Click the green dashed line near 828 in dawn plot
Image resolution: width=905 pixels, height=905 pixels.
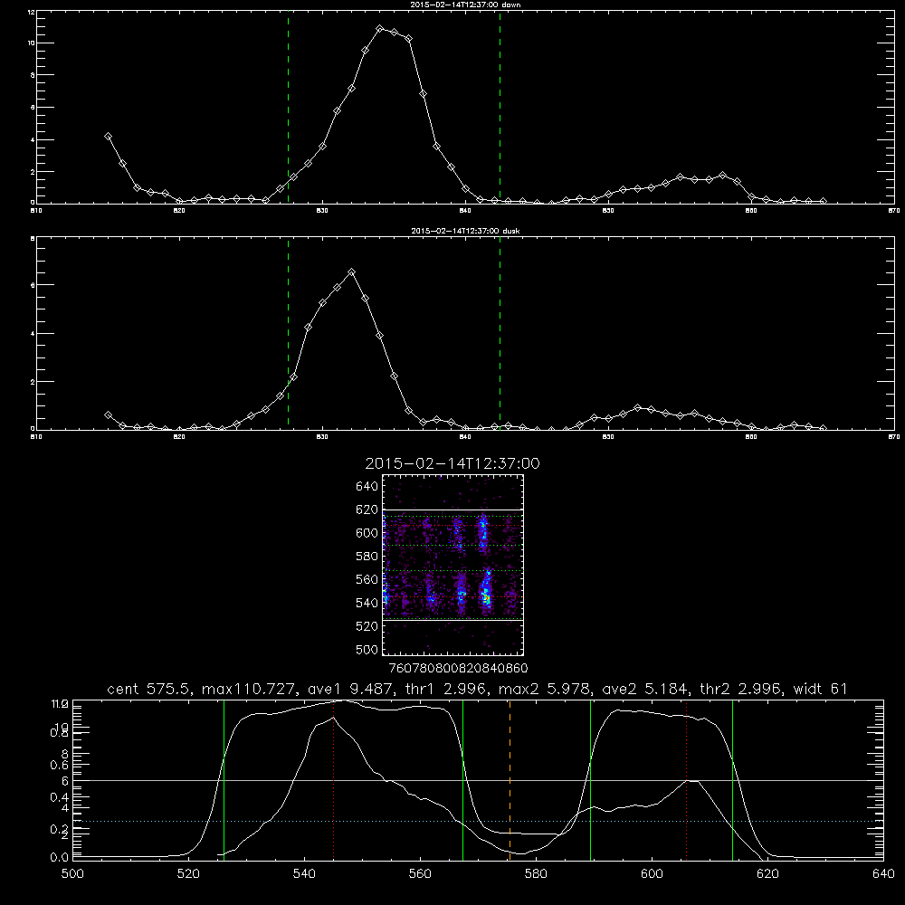pos(288,108)
